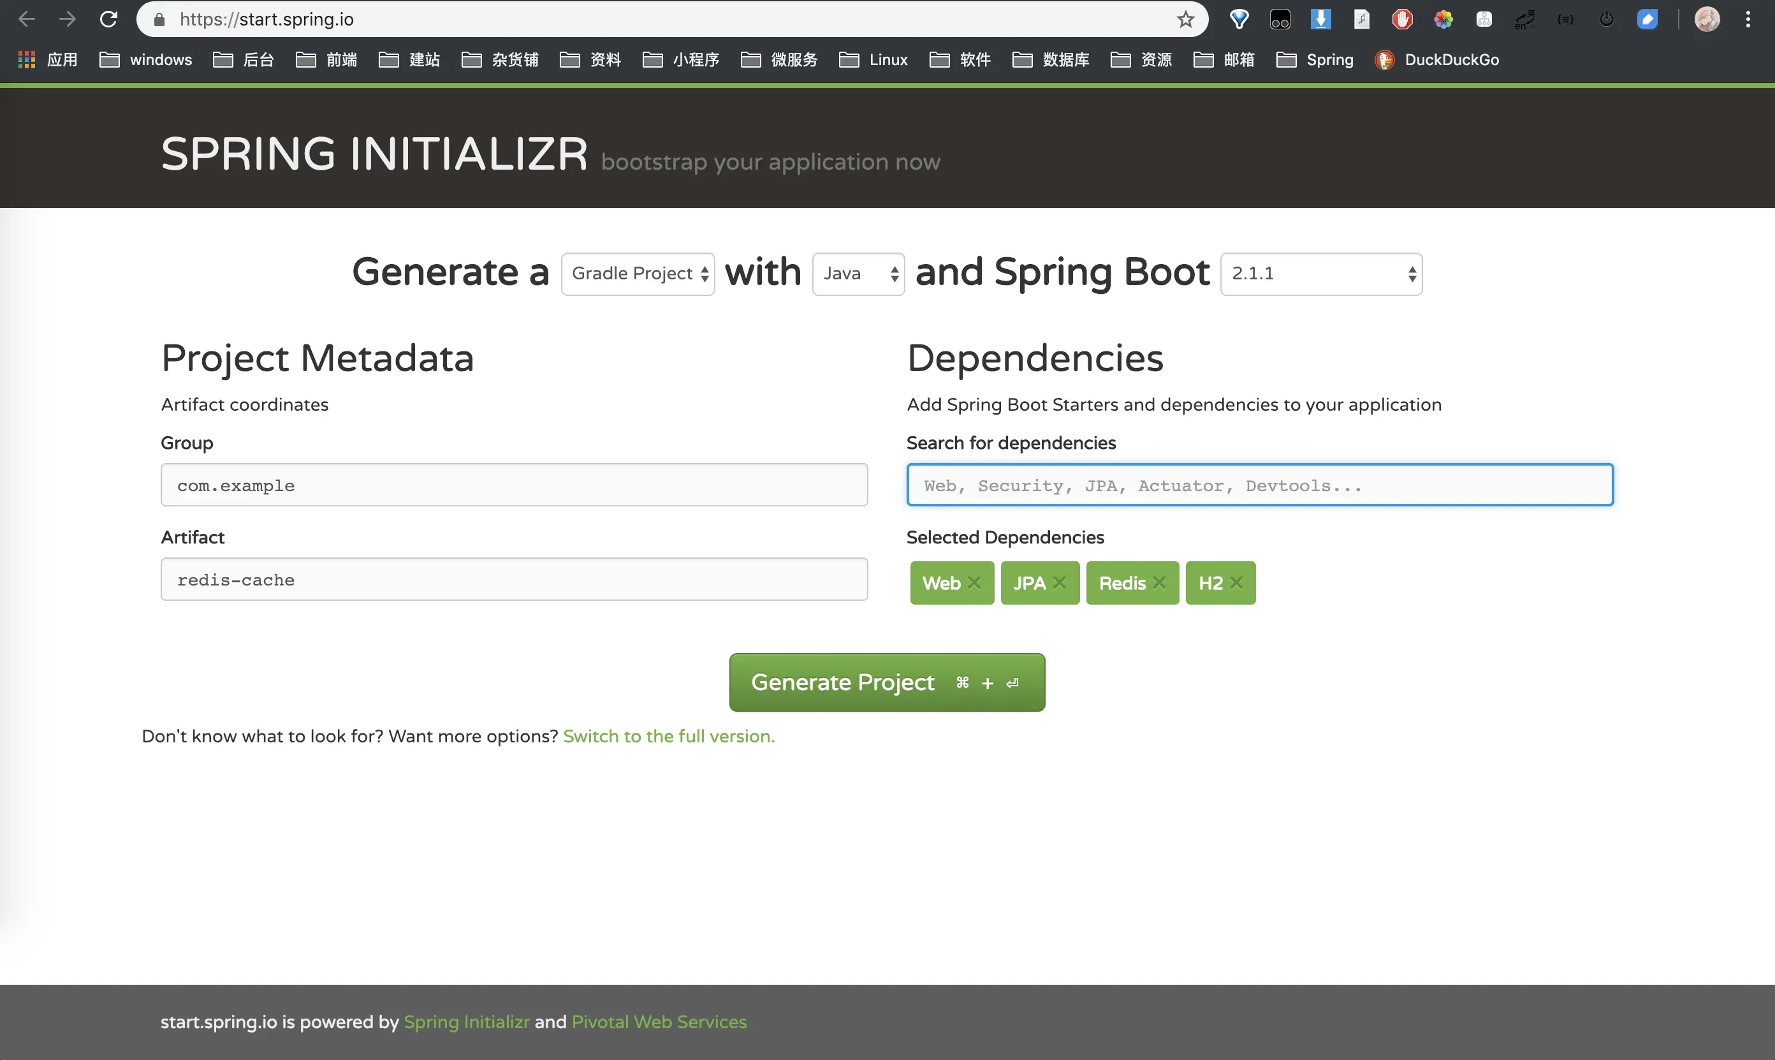Open the Chrome three-dot menu
Image resolution: width=1775 pixels, height=1060 pixels.
1748,19
